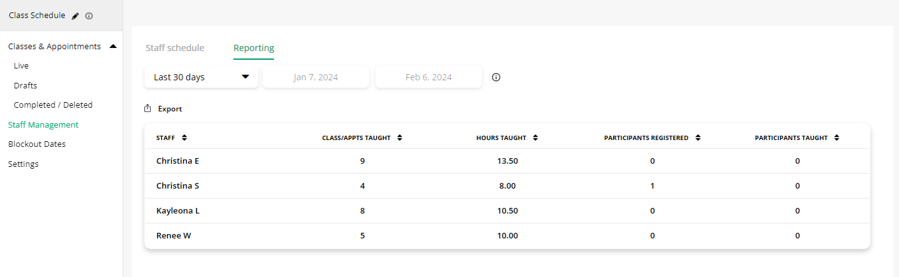
Task: Open Blockout Dates in sidebar
Action: (37, 144)
